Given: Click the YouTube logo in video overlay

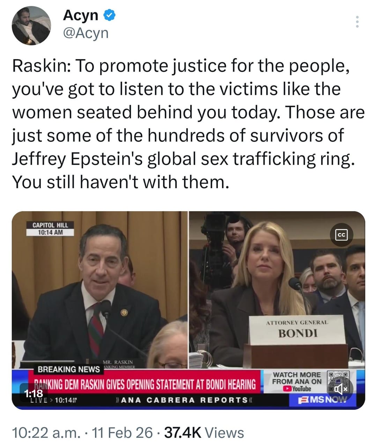Looking at the screenshot, I should [x=297, y=389].
